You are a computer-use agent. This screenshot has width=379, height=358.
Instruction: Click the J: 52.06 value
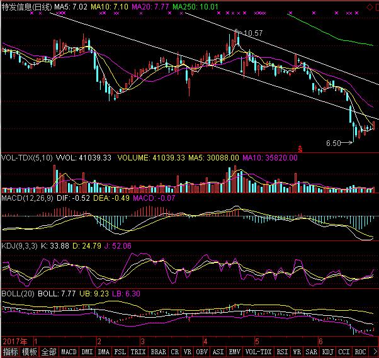(x=118, y=246)
